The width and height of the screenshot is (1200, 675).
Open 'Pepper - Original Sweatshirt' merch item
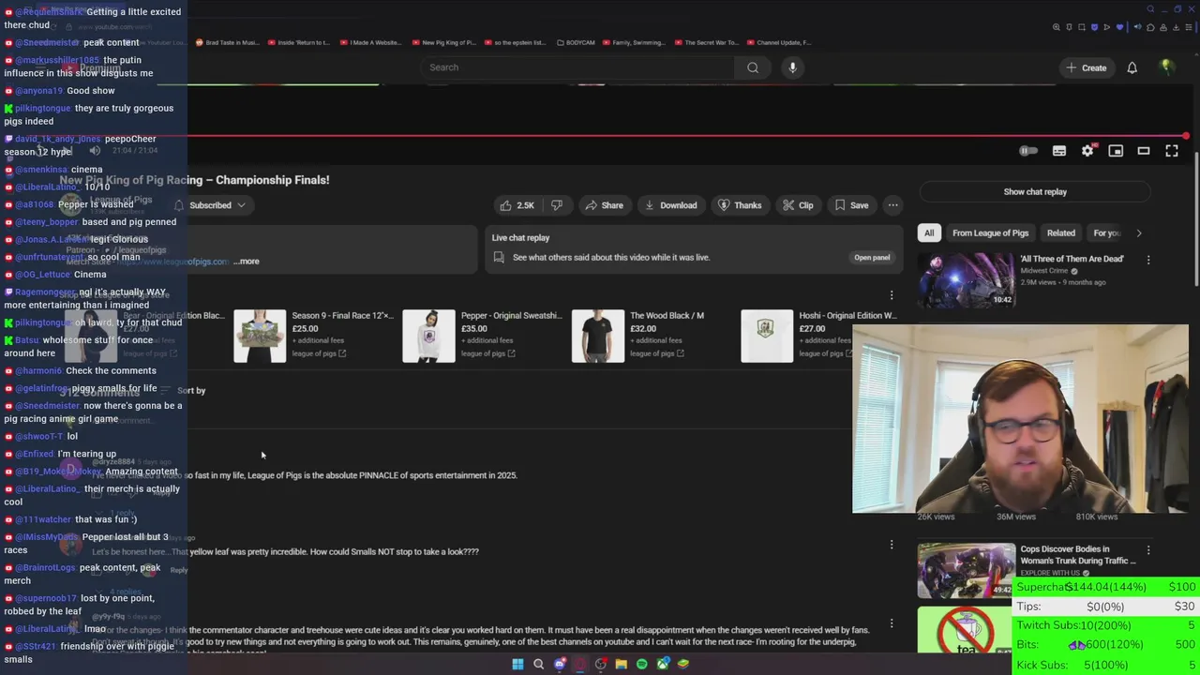click(484, 336)
